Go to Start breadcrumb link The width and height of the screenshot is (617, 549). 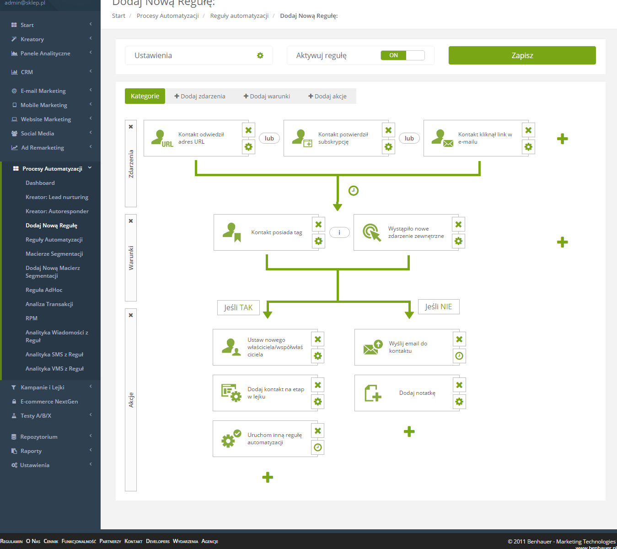[118, 16]
